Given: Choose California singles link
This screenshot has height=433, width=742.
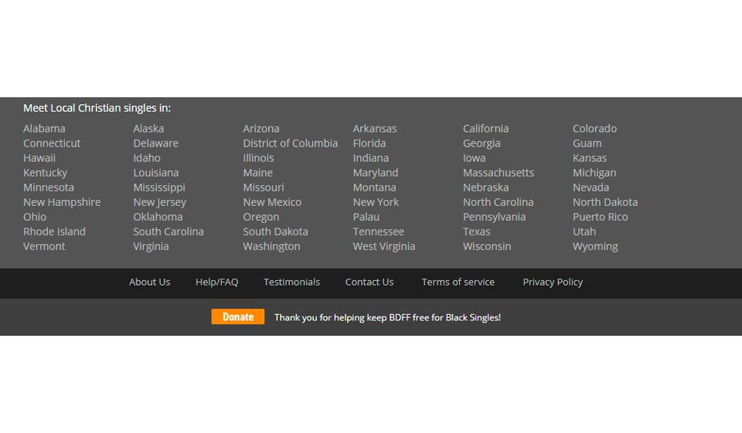Looking at the screenshot, I should tap(485, 129).
